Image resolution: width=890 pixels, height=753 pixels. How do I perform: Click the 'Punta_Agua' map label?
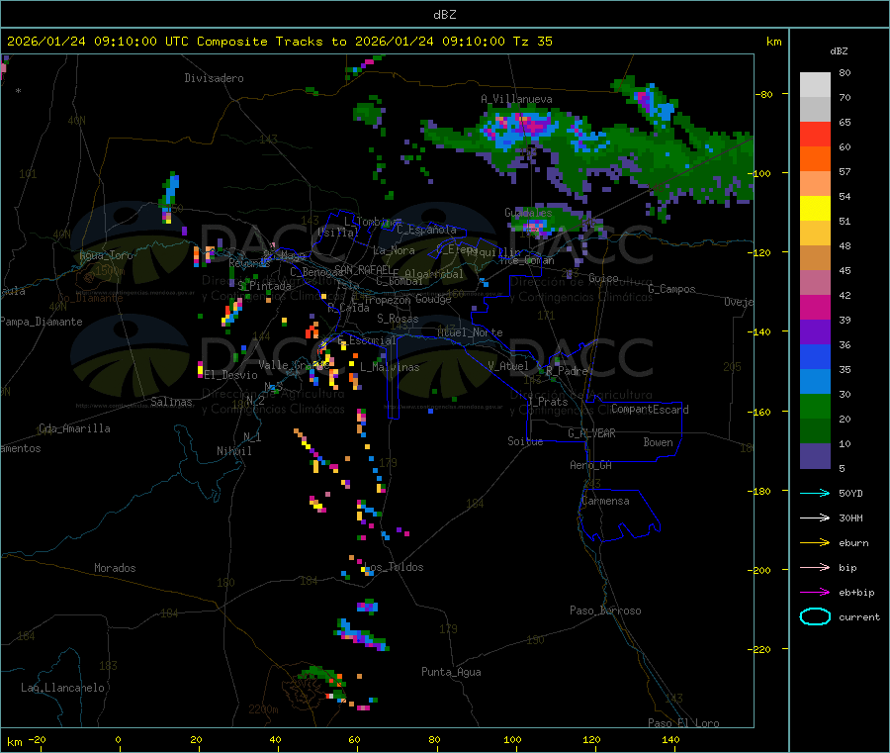point(451,672)
